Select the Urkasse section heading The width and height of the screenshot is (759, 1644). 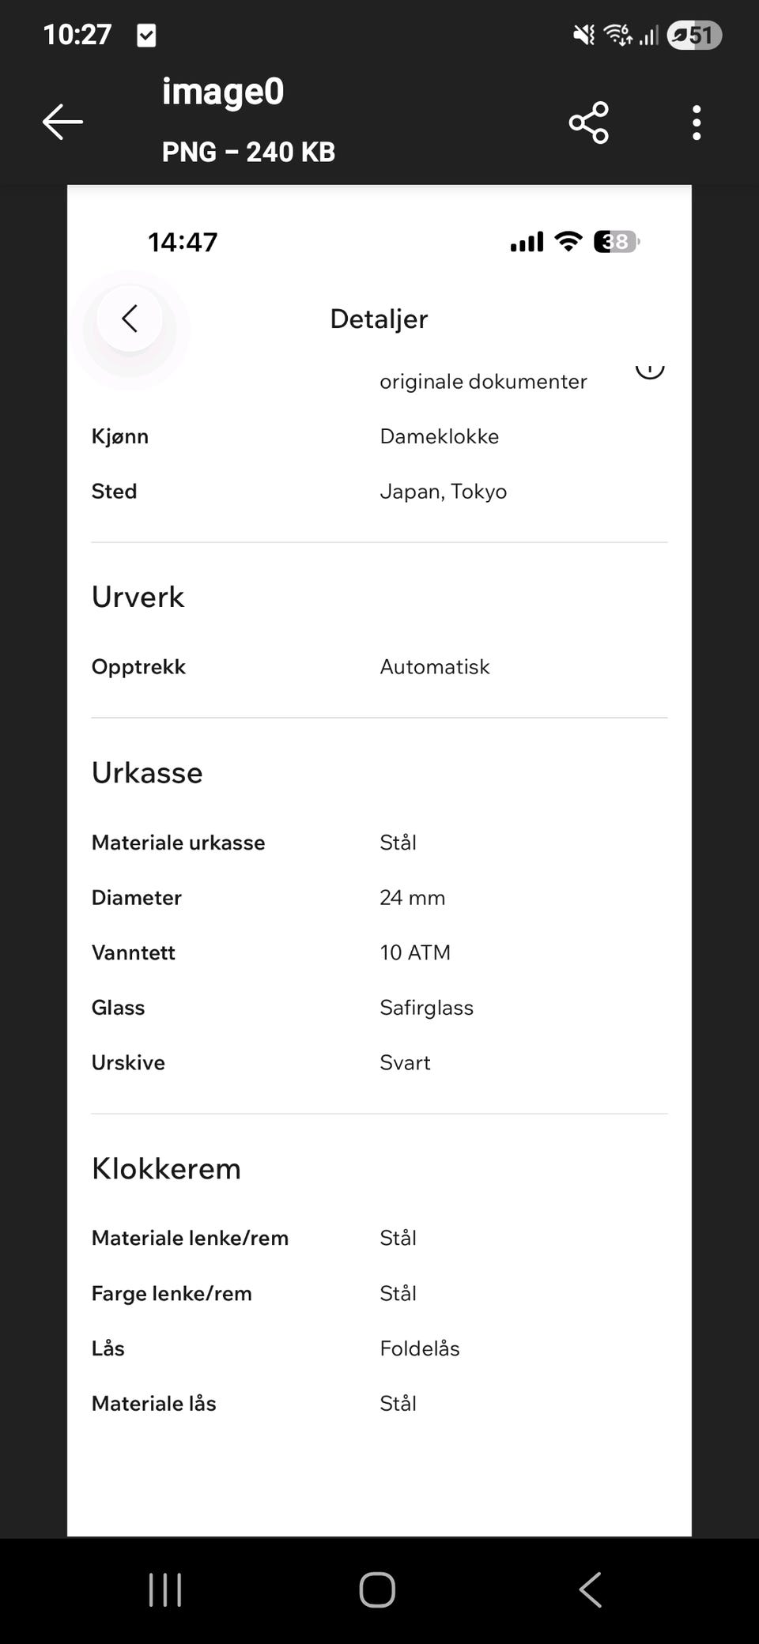point(147,772)
